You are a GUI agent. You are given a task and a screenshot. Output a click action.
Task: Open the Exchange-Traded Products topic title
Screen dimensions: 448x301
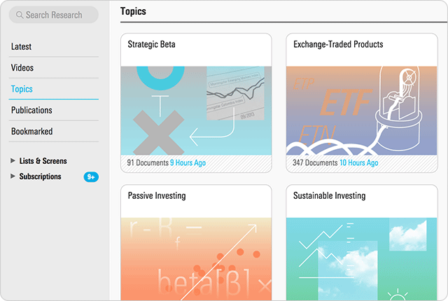(338, 44)
